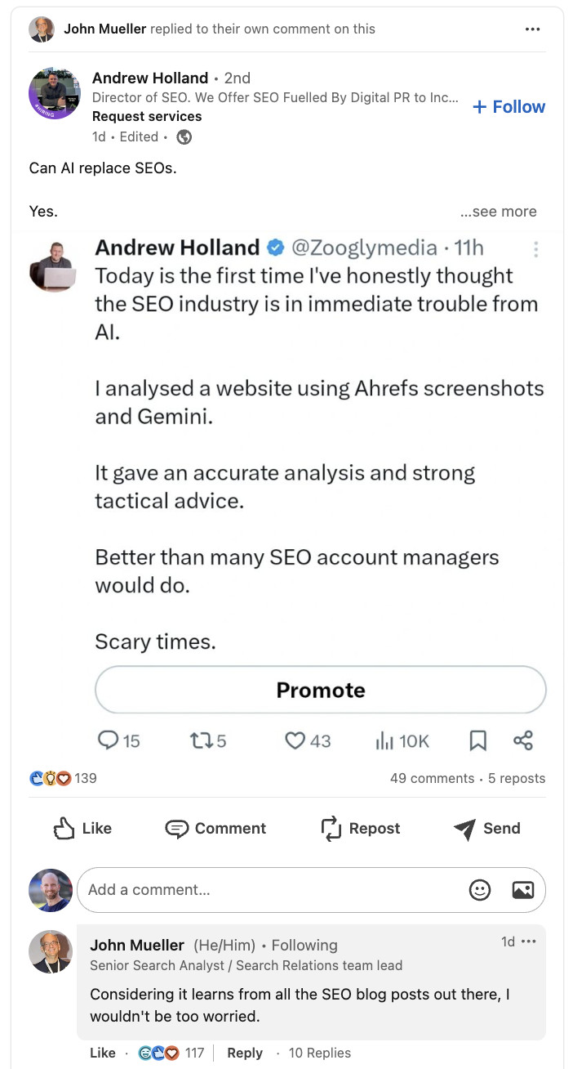Open the share icon on the embedded tweet

[x=522, y=740]
